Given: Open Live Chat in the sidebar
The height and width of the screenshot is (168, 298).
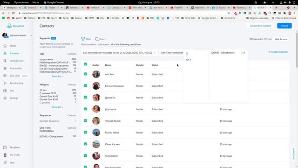Looking at the screenshot, I should coord(14,76).
